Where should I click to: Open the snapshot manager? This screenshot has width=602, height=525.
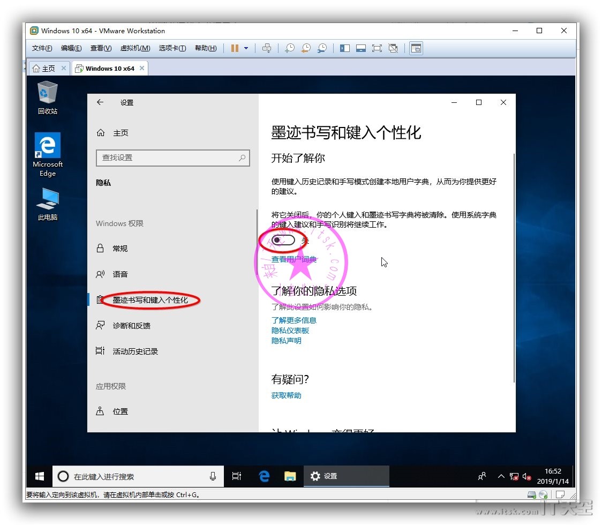tap(322, 48)
